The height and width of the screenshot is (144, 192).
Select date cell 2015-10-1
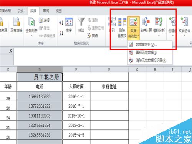tap(76, 116)
